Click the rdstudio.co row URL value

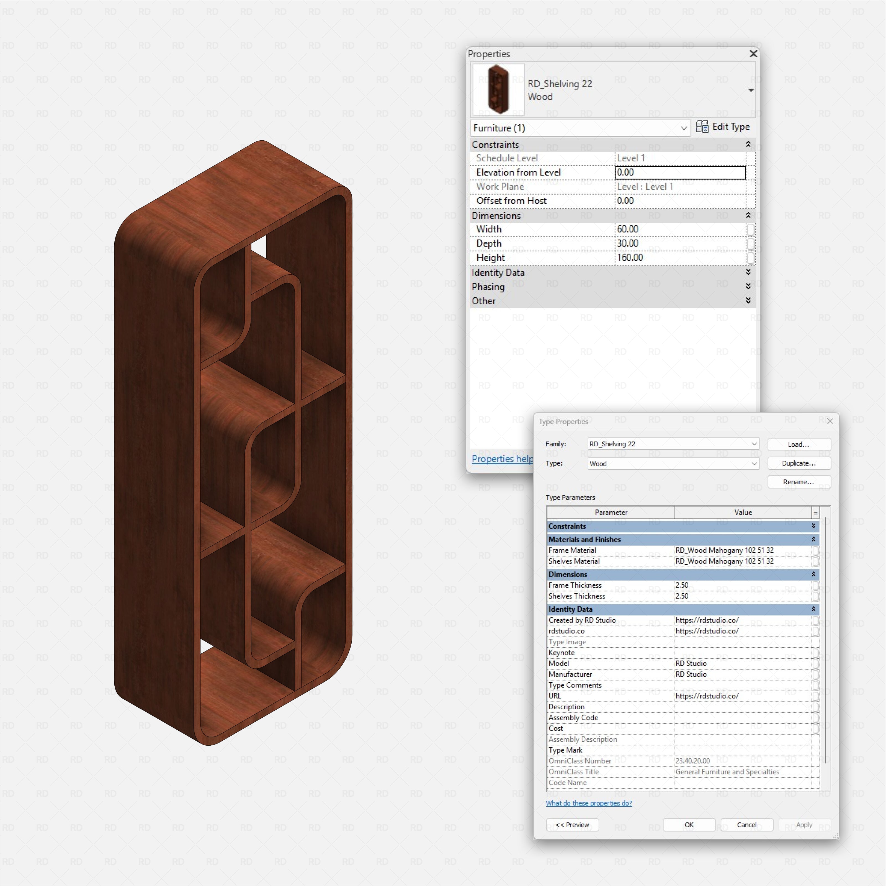coord(743,631)
